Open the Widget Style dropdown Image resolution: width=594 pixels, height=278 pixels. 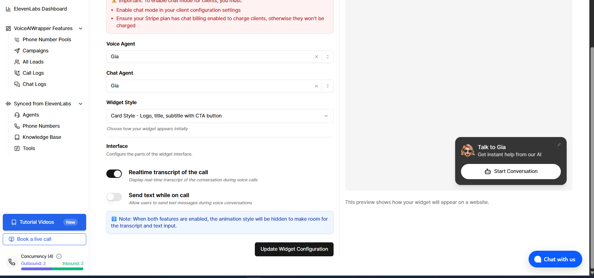[219, 116]
